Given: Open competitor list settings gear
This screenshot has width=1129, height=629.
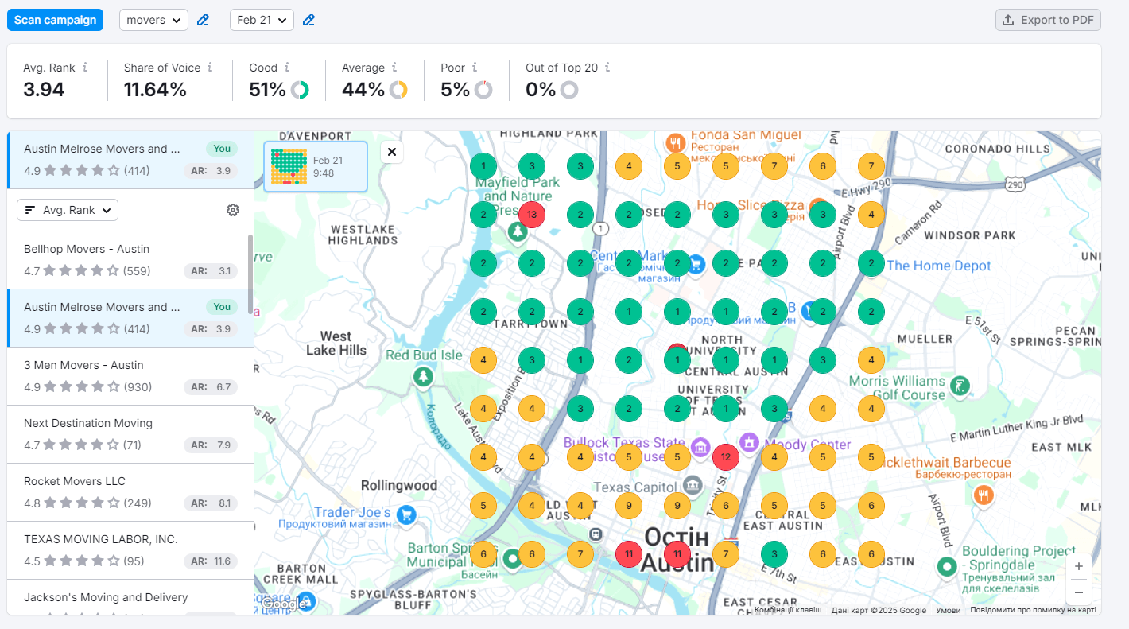Looking at the screenshot, I should [233, 210].
